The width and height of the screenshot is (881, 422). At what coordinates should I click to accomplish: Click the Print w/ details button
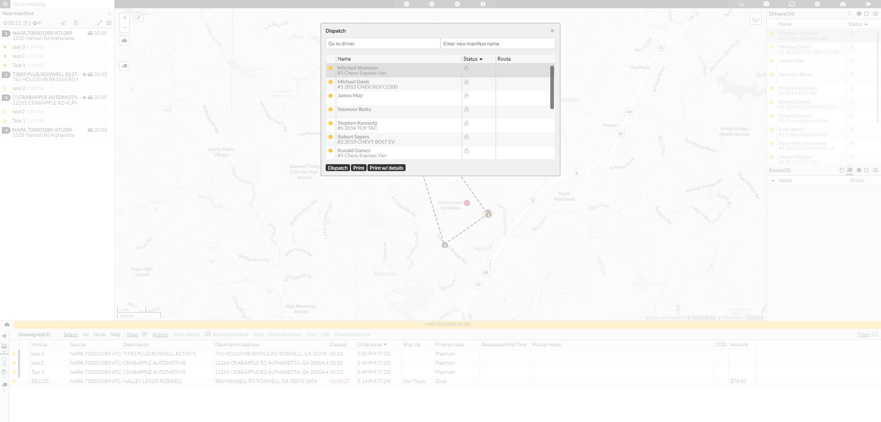[386, 167]
